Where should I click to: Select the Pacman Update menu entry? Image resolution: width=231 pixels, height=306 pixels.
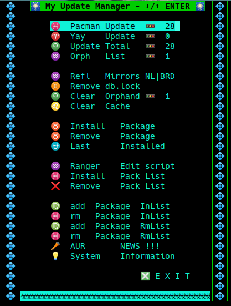tap(115, 26)
